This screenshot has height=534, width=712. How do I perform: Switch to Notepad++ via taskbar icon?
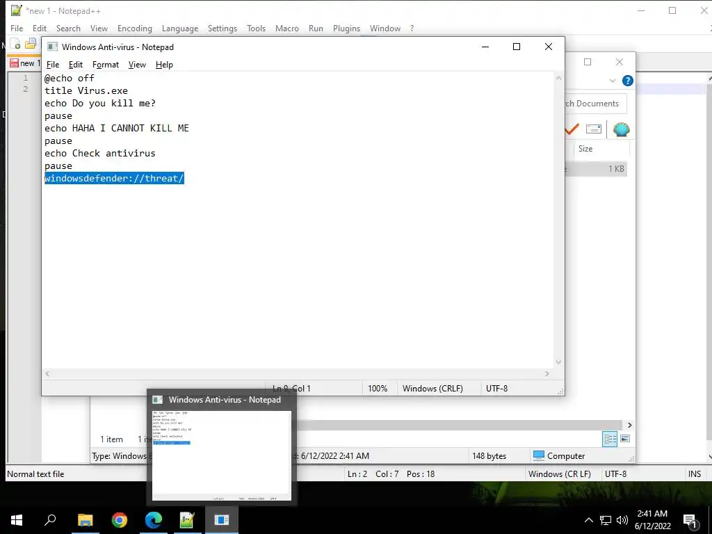(187, 520)
